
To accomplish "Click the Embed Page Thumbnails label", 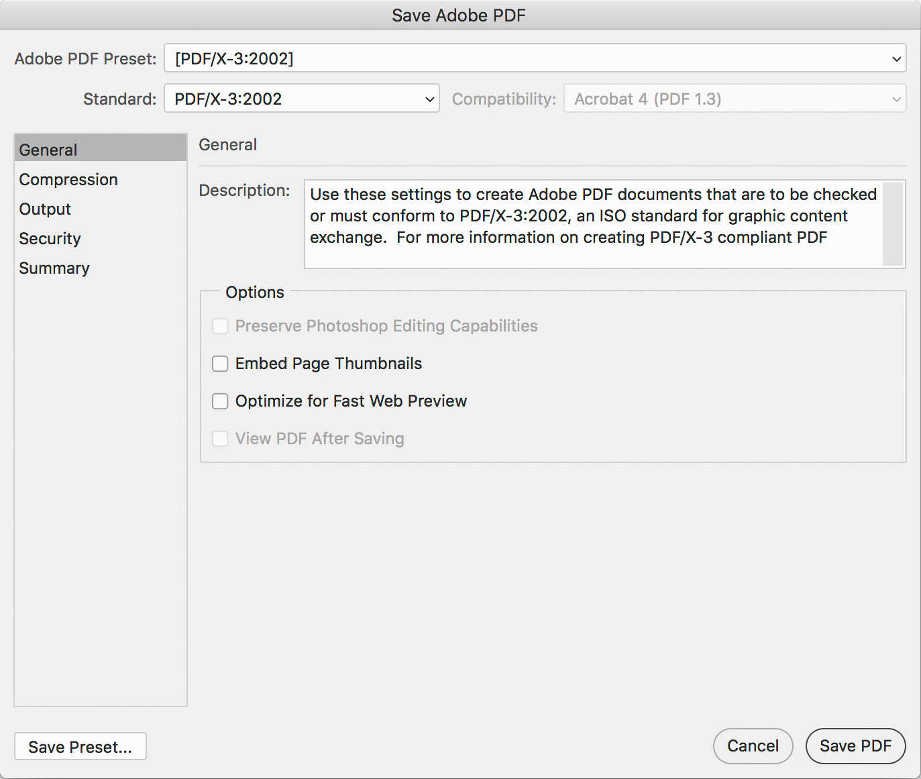I will pos(329,364).
